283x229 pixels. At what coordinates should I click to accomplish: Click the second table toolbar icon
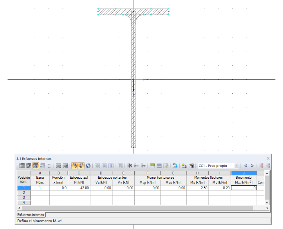point(29,166)
